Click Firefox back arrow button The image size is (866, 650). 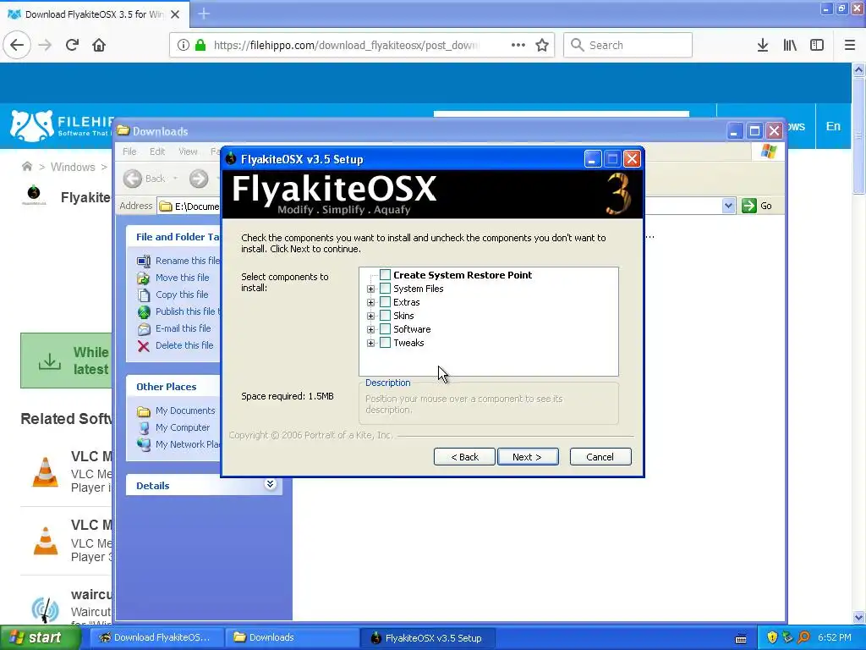pyautogui.click(x=17, y=45)
